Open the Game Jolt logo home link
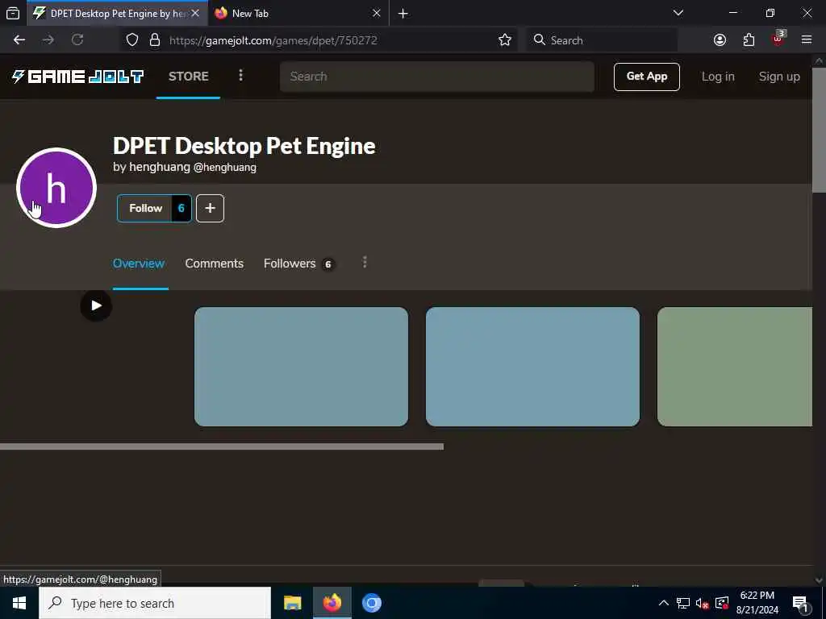Screen dimensions: 826x619 (x=77, y=77)
